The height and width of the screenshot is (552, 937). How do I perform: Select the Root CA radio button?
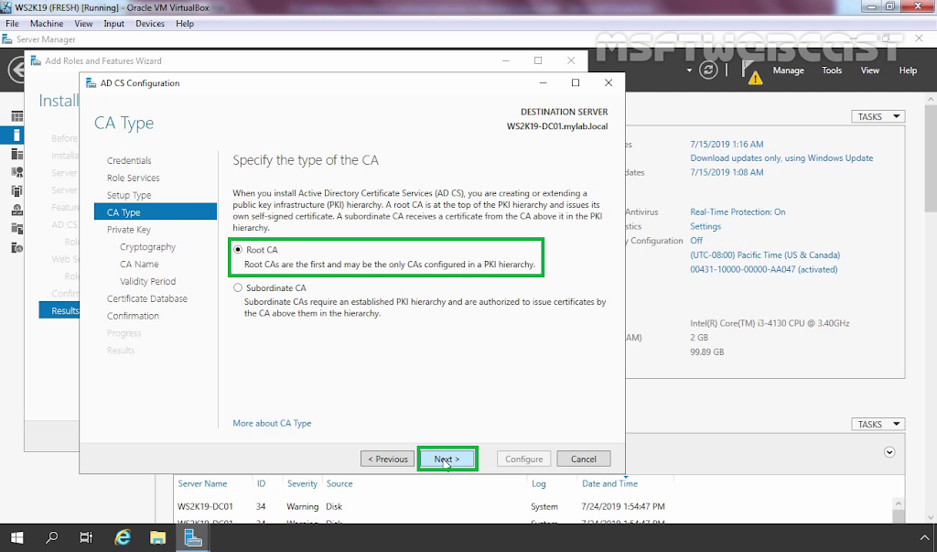click(238, 249)
